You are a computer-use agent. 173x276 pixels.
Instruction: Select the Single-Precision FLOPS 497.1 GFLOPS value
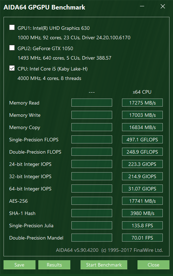pos(142,140)
